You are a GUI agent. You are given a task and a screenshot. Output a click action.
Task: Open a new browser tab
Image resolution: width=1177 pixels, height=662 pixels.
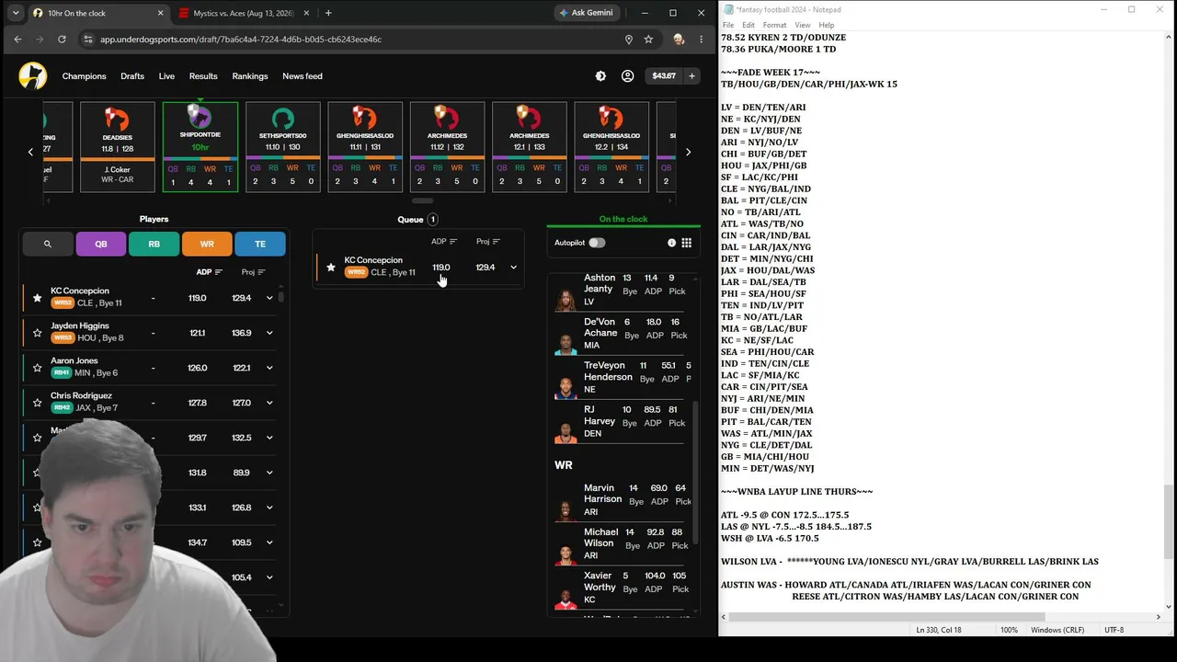click(328, 13)
